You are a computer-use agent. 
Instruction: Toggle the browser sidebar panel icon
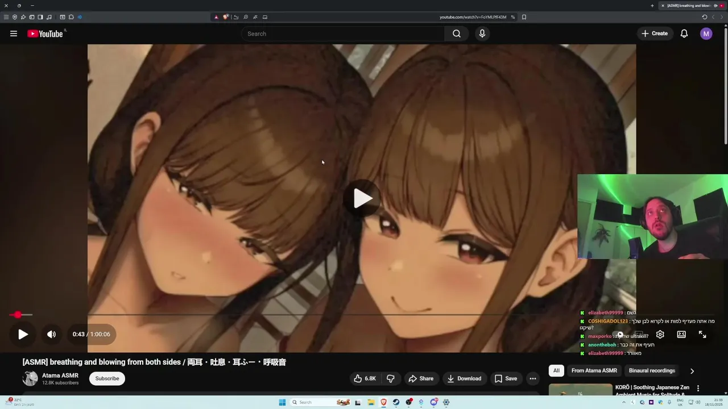40,17
